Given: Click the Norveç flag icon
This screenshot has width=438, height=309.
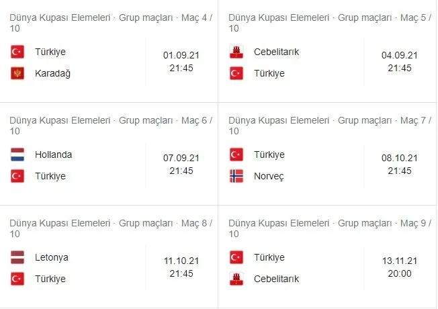Looking at the screenshot, I should (236, 176).
